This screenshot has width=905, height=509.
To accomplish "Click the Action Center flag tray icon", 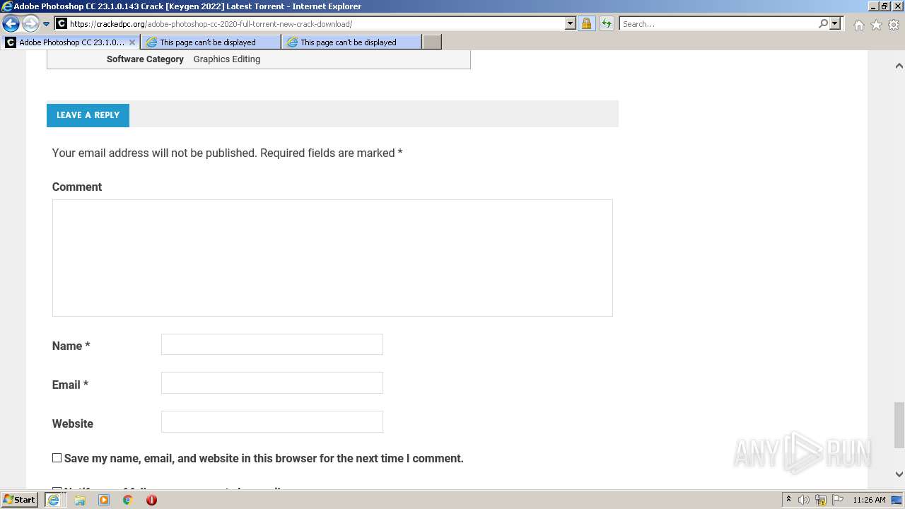I will [838, 500].
